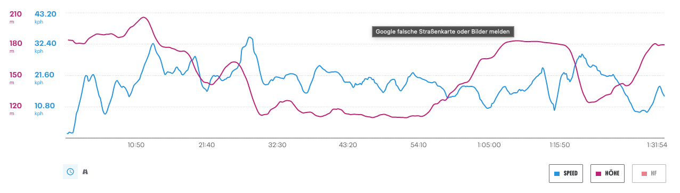Select the 32:30 time axis label
680x193 pixels.
(x=277, y=145)
